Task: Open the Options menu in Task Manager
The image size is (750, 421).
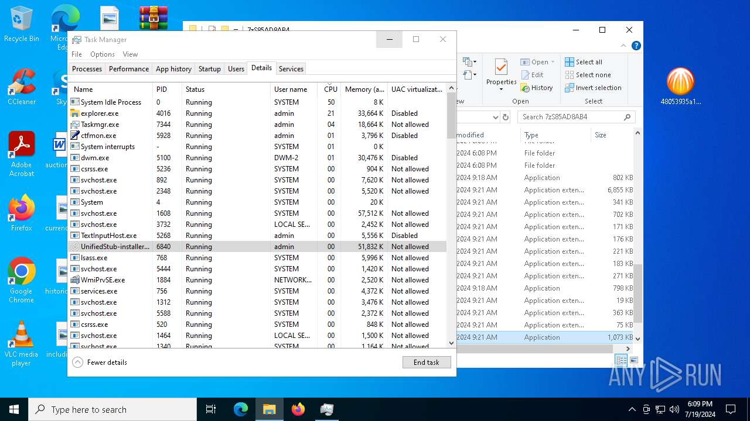Action: pyautogui.click(x=103, y=54)
